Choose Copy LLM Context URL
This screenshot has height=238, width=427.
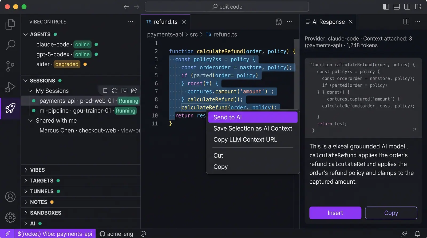[253, 140]
